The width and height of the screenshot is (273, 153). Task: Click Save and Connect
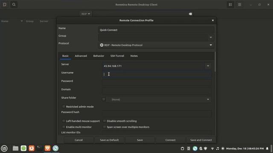pos(201,140)
